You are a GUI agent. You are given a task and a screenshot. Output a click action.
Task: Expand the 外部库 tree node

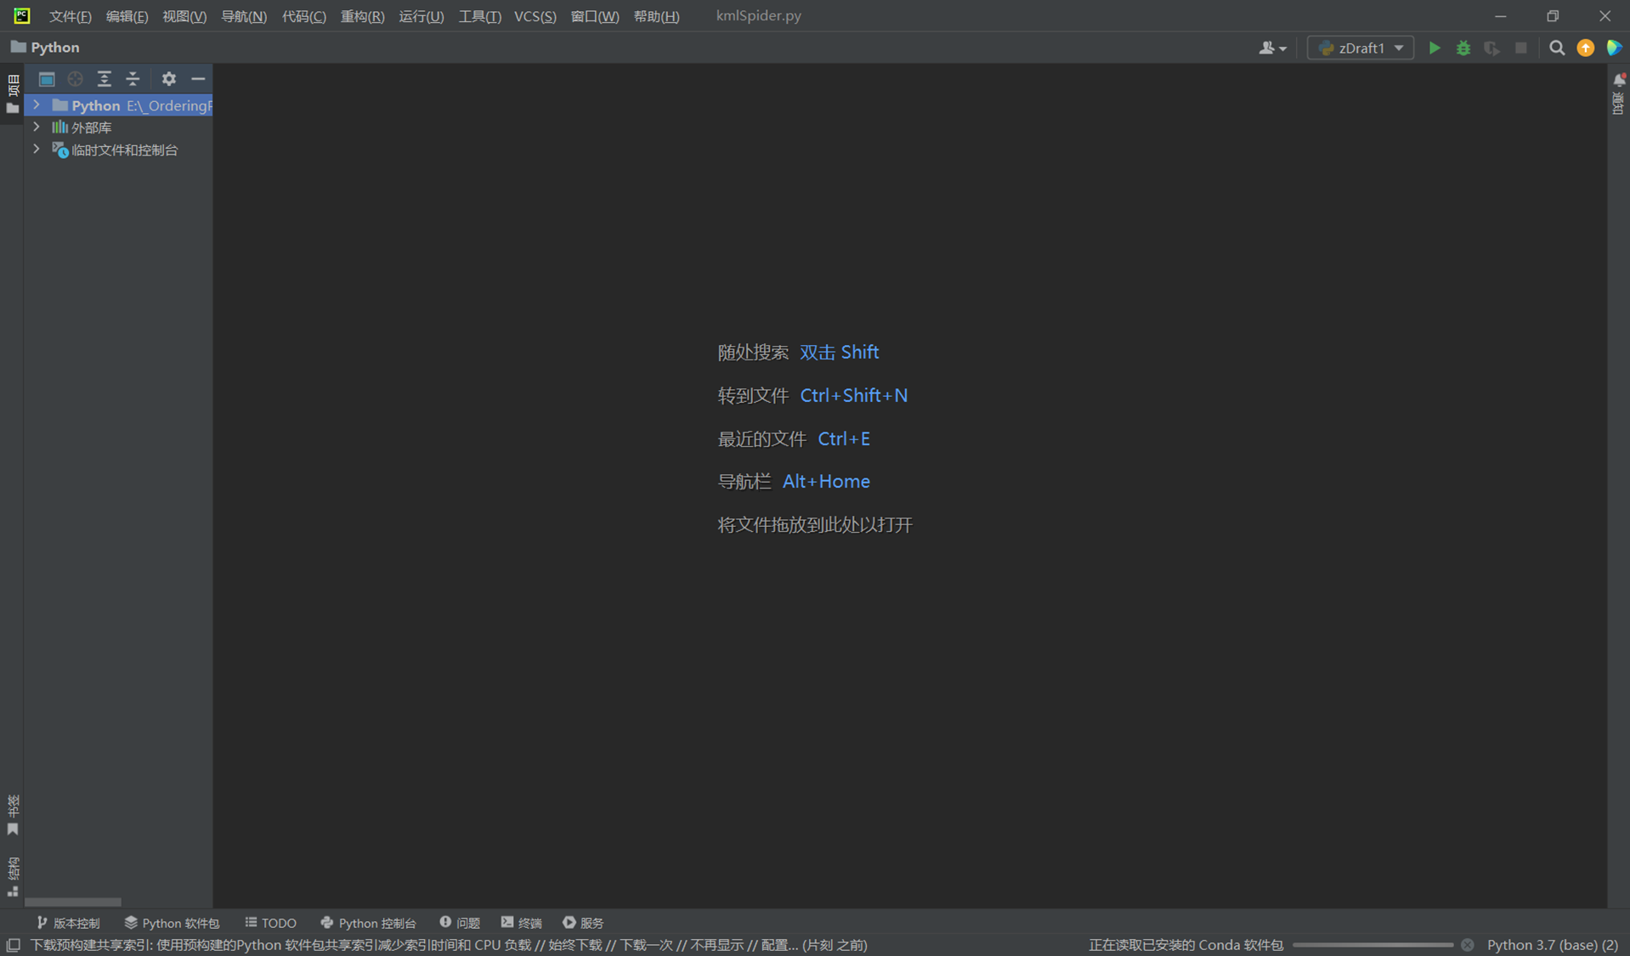coord(37,127)
